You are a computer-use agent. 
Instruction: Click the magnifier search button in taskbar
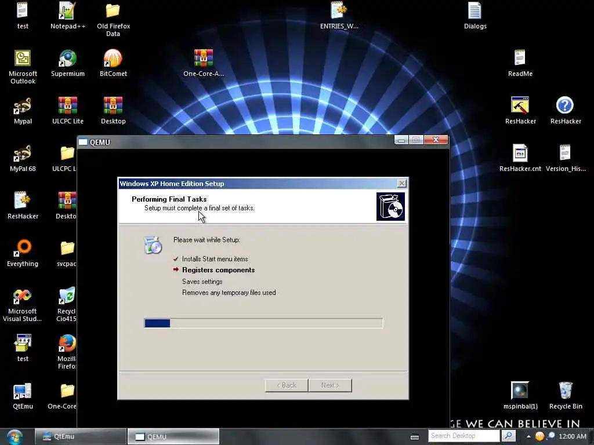(508, 436)
